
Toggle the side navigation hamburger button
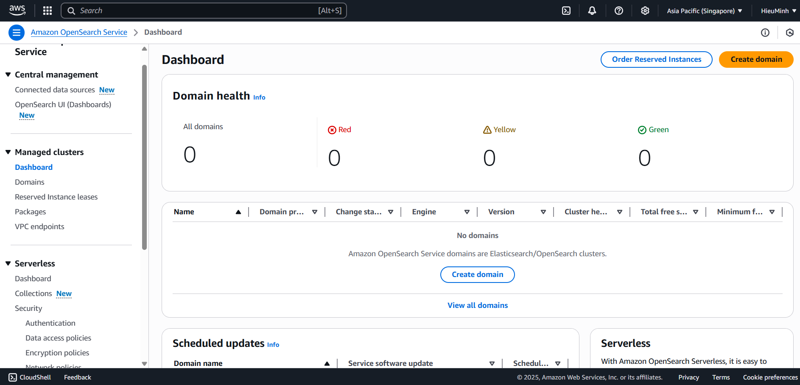tap(17, 33)
